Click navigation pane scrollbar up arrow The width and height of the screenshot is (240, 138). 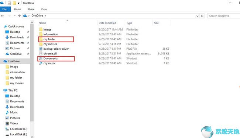click(x=32, y=22)
